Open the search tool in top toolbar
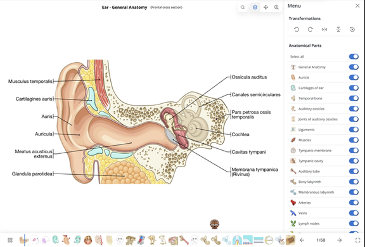The image size is (365, 247). coord(243,8)
